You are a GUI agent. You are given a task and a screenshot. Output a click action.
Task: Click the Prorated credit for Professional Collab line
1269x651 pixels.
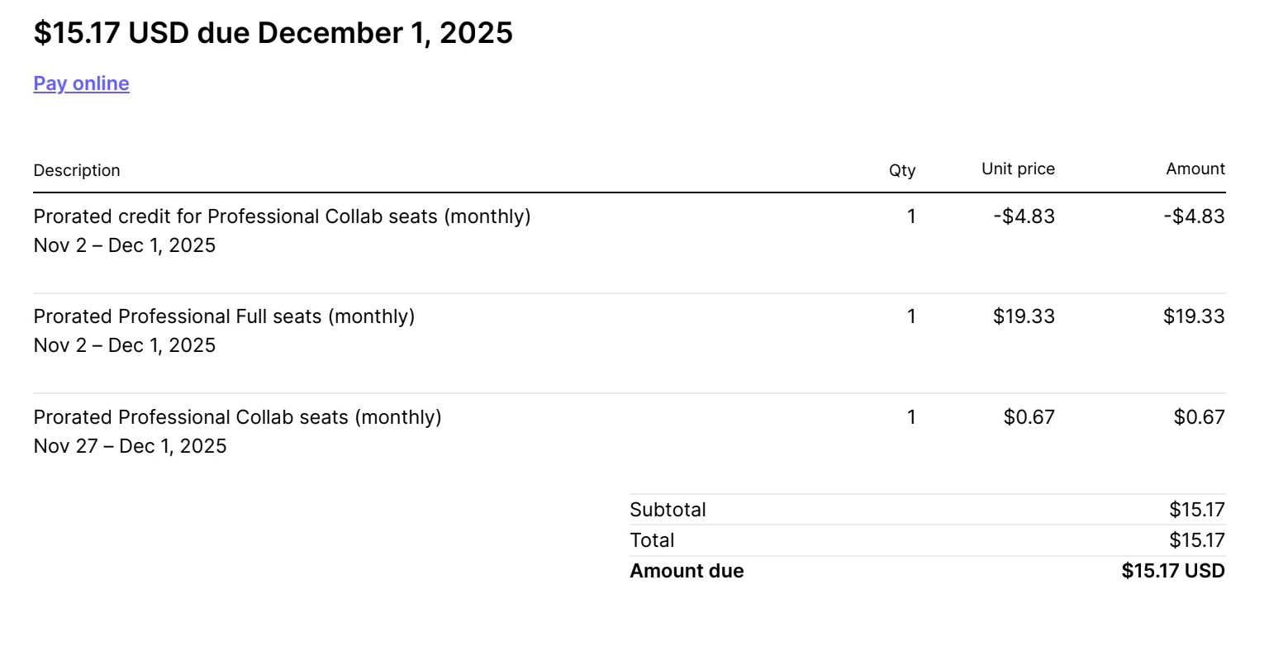tap(282, 216)
